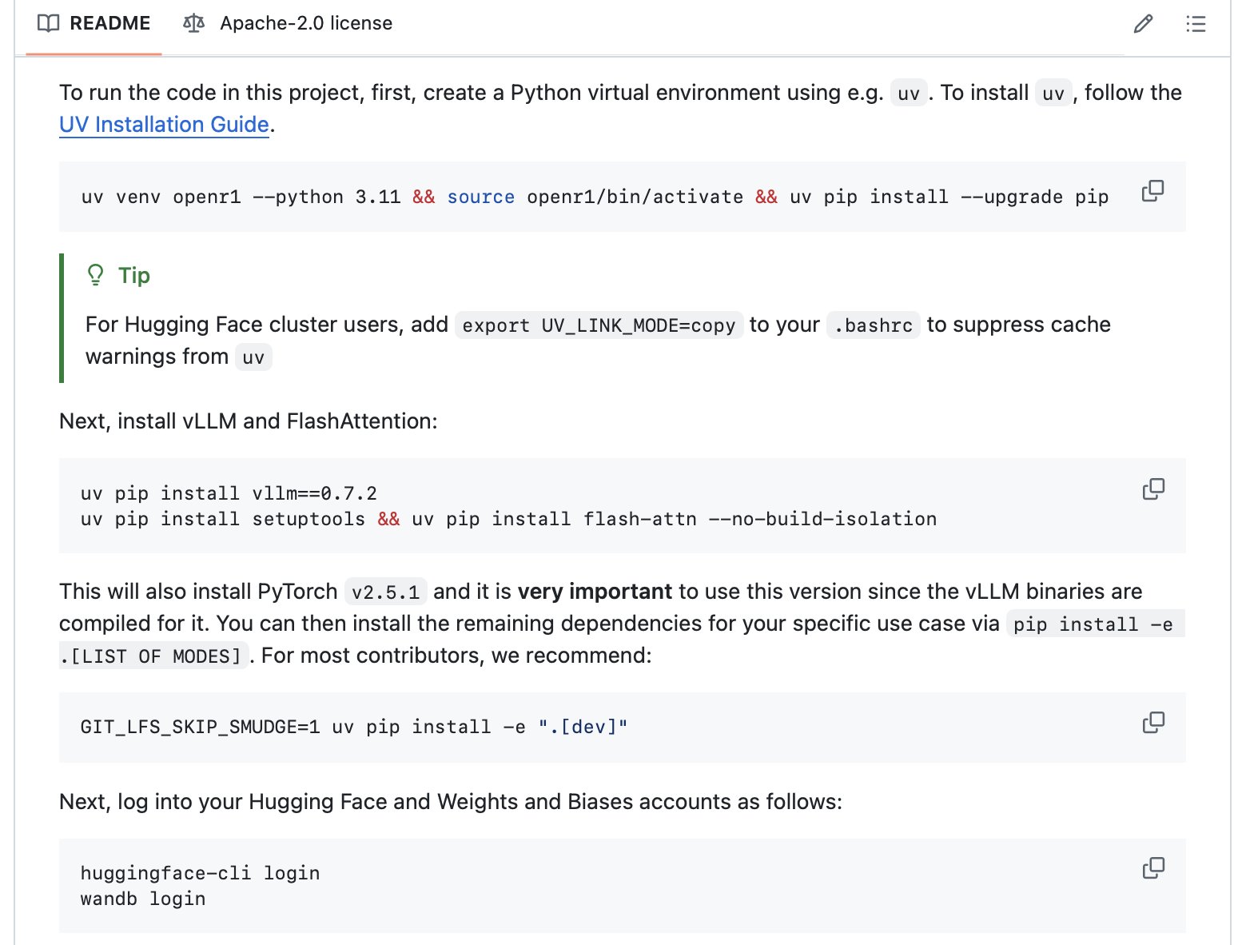The height and width of the screenshot is (945, 1234).
Task: Click the license scale icon
Action: [x=193, y=23]
